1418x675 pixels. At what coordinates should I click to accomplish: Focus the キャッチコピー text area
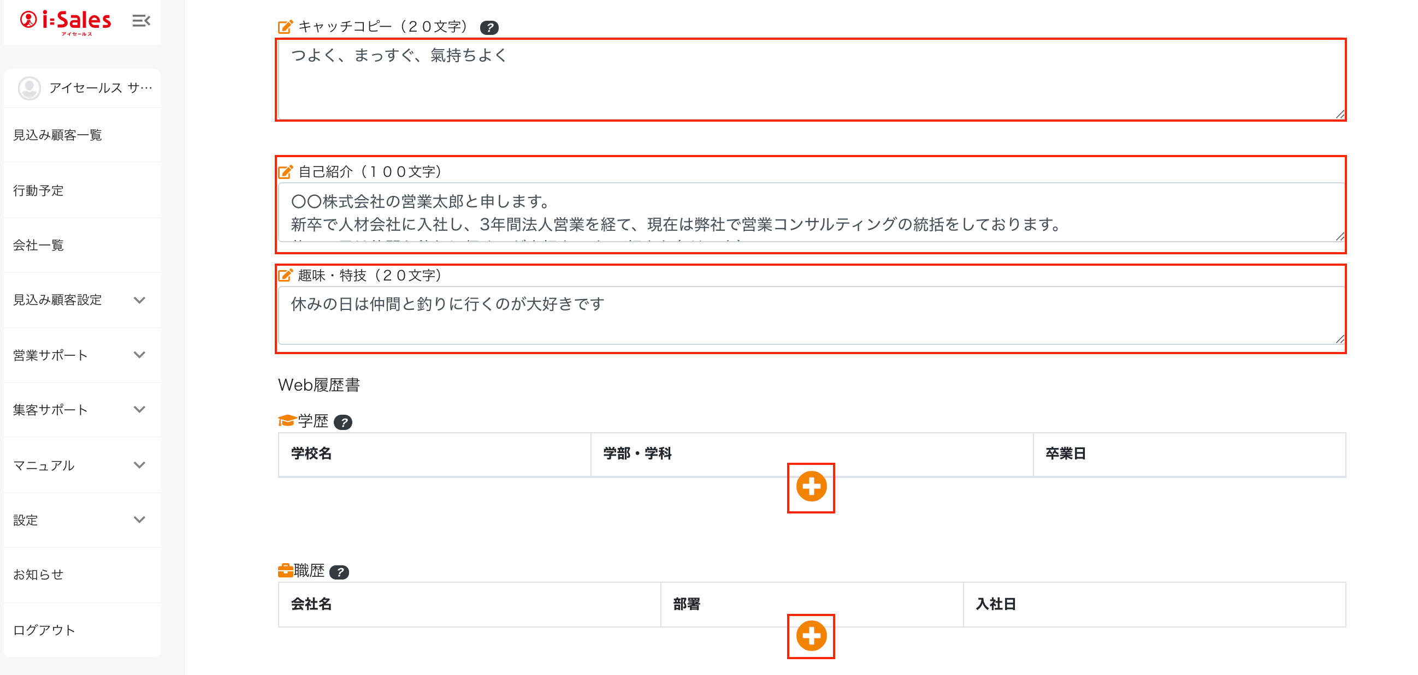point(810,80)
